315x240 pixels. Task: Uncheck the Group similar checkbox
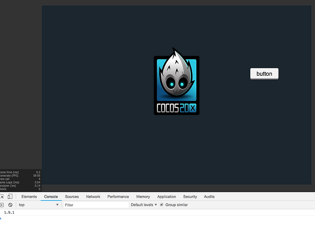[x=161, y=205]
